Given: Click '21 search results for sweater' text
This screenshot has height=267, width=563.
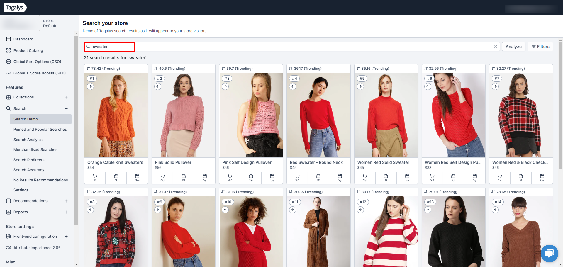Looking at the screenshot, I should click(x=115, y=58).
